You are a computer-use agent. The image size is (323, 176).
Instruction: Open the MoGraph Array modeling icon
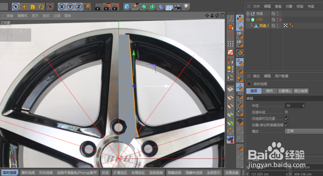152,7
